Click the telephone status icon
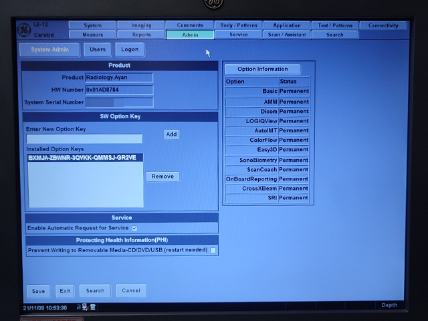 point(93,307)
